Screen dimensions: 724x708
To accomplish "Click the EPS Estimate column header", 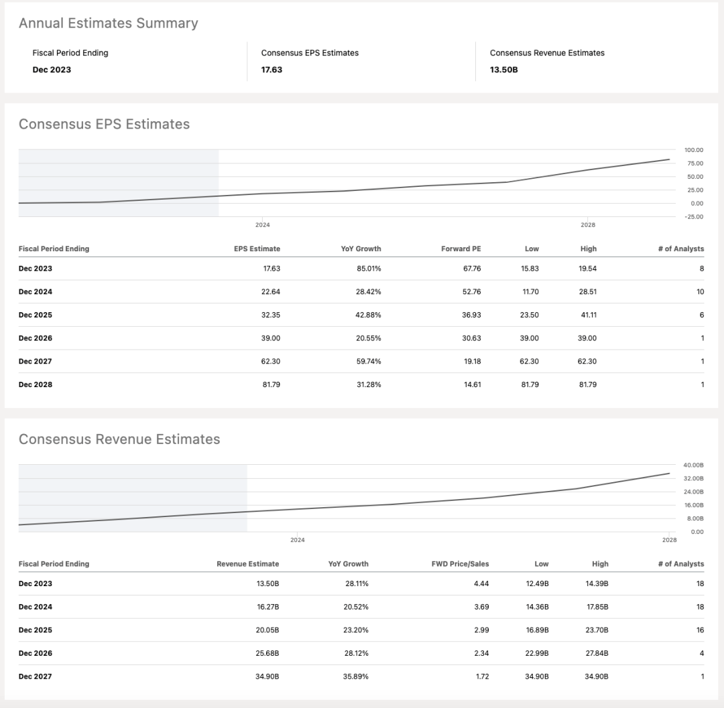I will point(257,249).
